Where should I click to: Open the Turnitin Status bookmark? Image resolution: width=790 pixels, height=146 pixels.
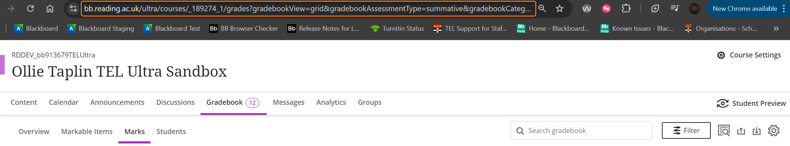398,29
